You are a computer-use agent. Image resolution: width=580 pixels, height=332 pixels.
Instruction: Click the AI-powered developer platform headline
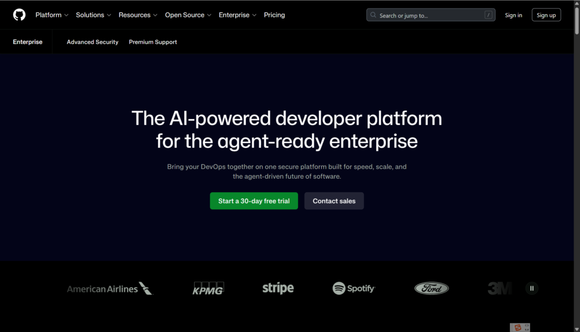coord(287,130)
